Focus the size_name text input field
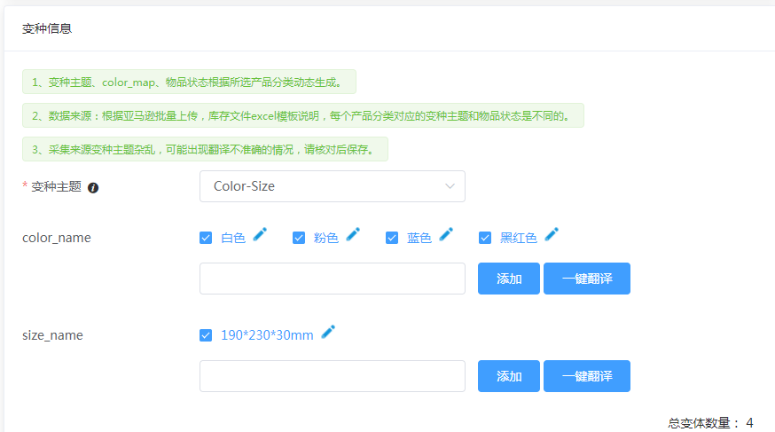 [333, 376]
